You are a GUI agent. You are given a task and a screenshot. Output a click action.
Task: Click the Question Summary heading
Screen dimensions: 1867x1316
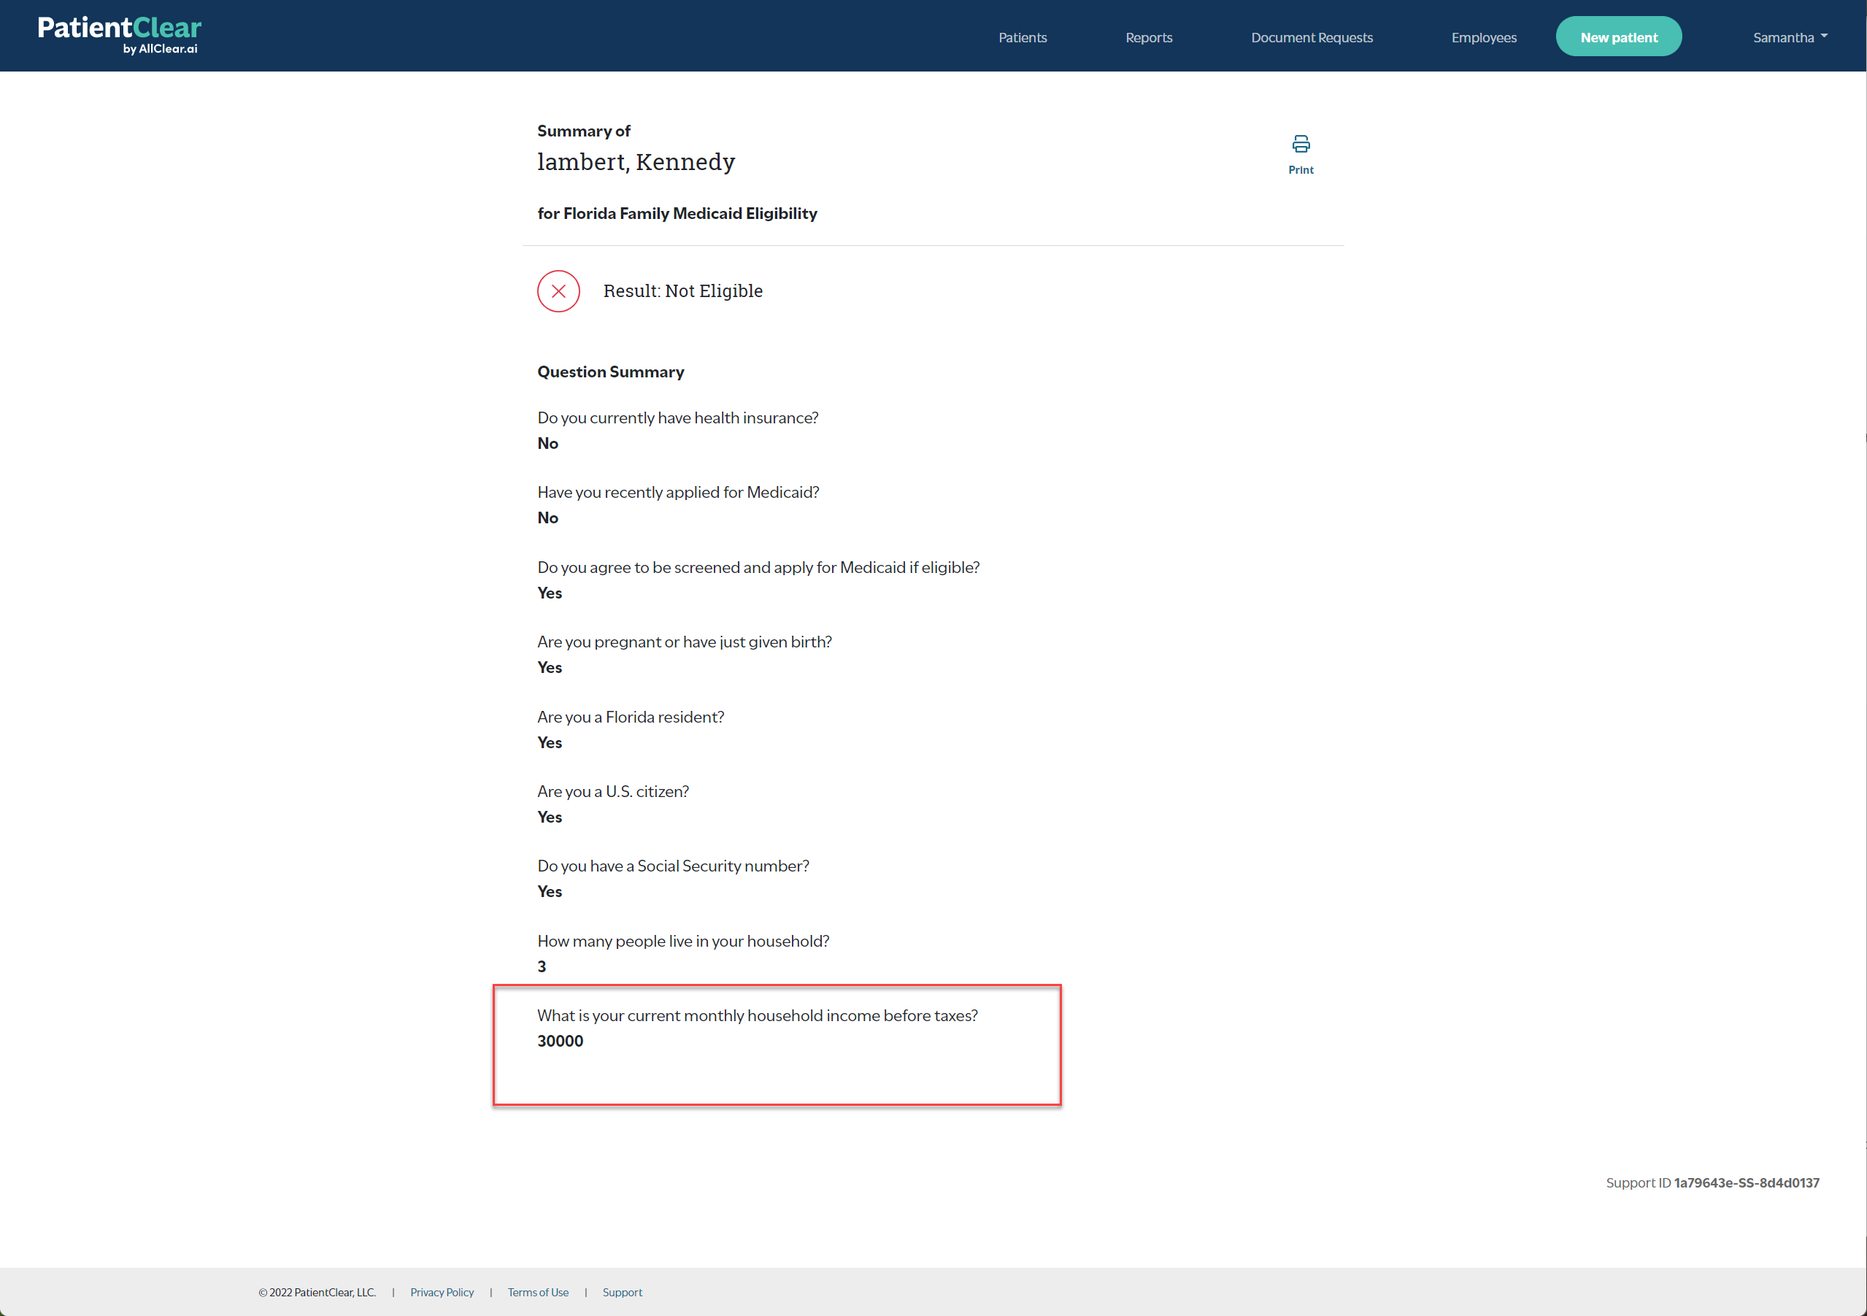pos(610,372)
